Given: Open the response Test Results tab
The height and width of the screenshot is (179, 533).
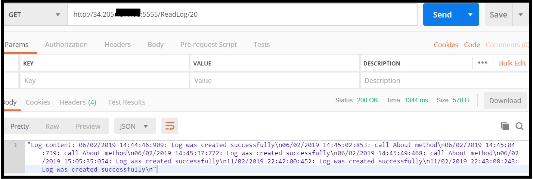Looking at the screenshot, I should (x=127, y=102).
